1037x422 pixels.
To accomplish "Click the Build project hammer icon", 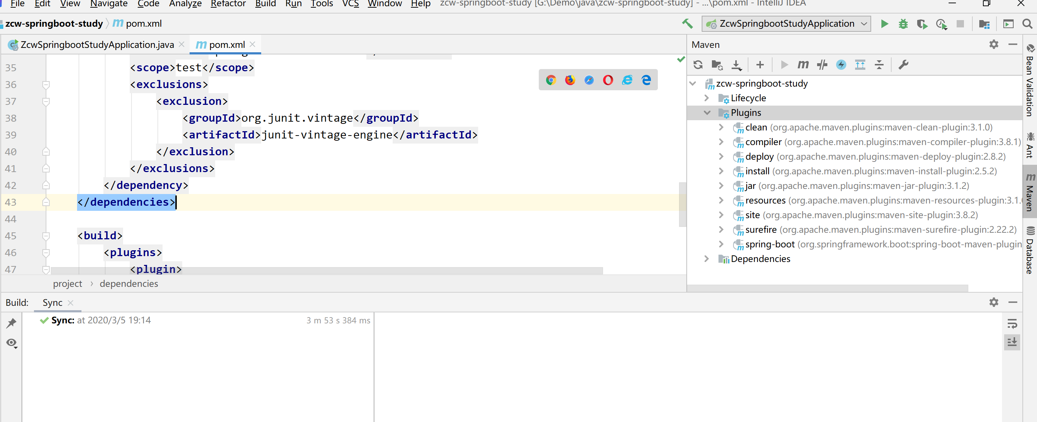I will pyautogui.click(x=687, y=24).
